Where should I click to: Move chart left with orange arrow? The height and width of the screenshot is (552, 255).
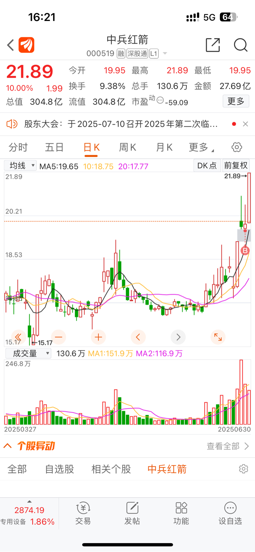pyautogui.click(x=138, y=337)
